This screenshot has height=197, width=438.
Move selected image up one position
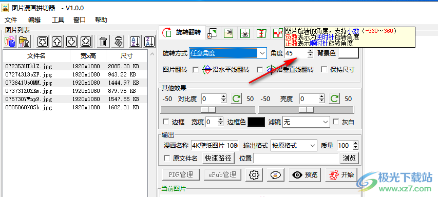click(x=57, y=42)
